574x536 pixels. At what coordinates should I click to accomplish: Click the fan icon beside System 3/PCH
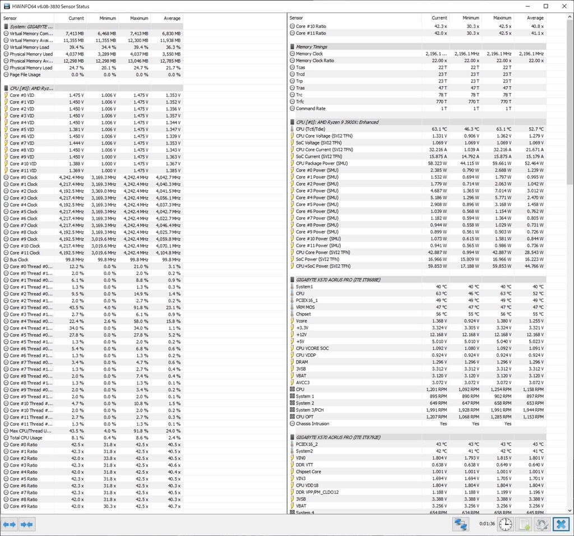pyautogui.click(x=292, y=410)
